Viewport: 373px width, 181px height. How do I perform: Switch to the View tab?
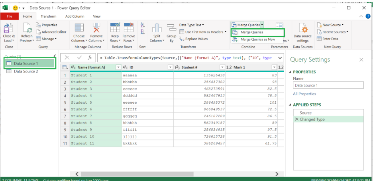96,16
